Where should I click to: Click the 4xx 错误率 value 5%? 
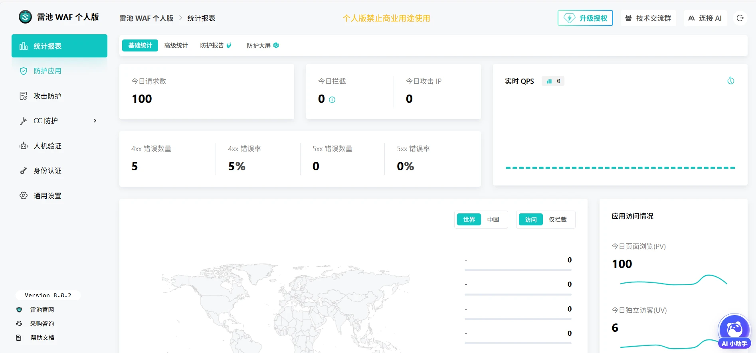237,166
